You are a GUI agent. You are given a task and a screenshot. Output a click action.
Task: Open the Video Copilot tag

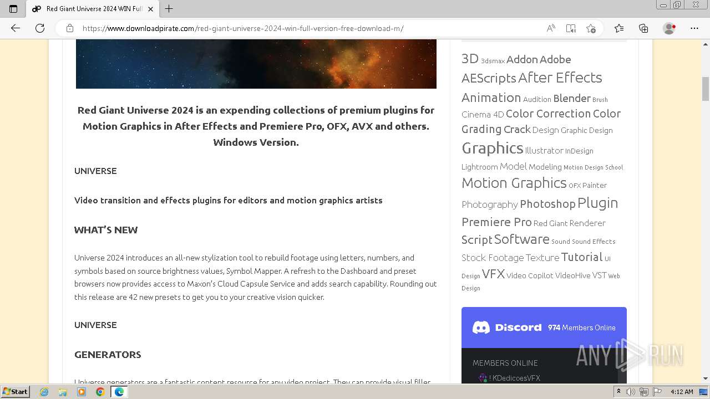530,275
